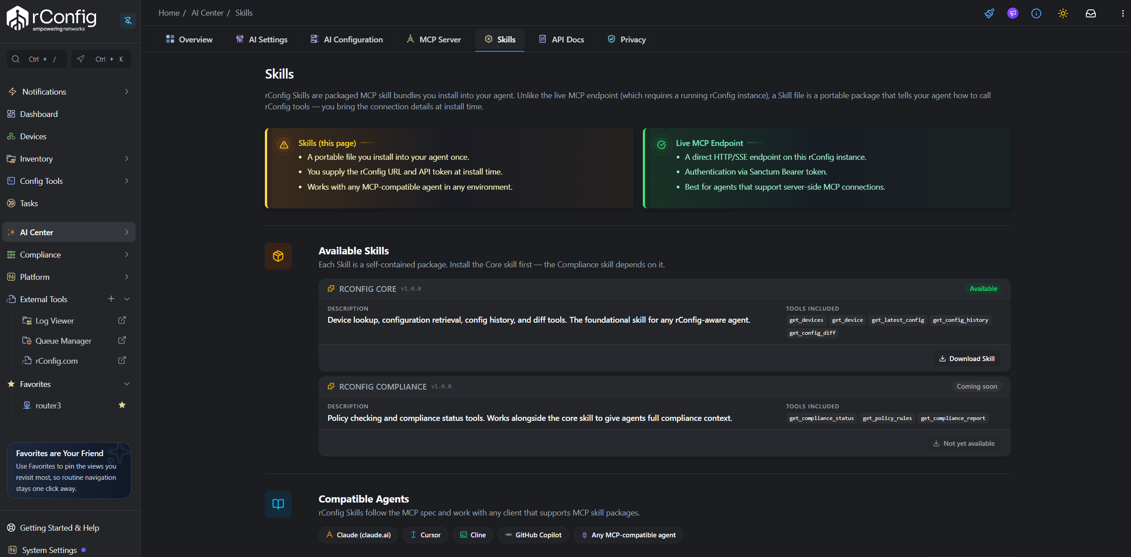Open Notifications in sidebar
Screen dimensions: 1131x557
44,91
